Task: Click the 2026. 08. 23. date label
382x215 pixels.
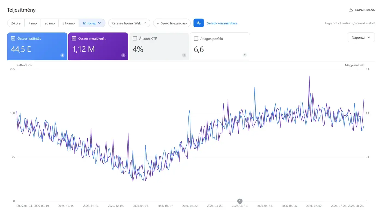Action: (x=356, y=206)
